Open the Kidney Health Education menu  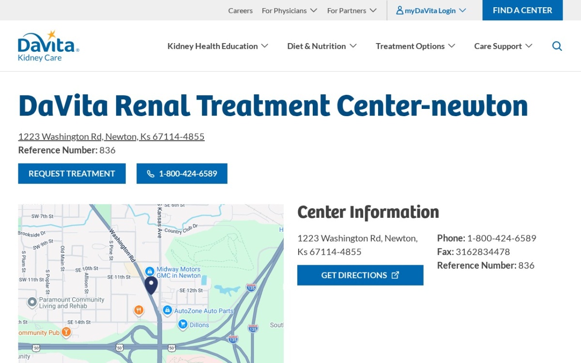coord(218,46)
